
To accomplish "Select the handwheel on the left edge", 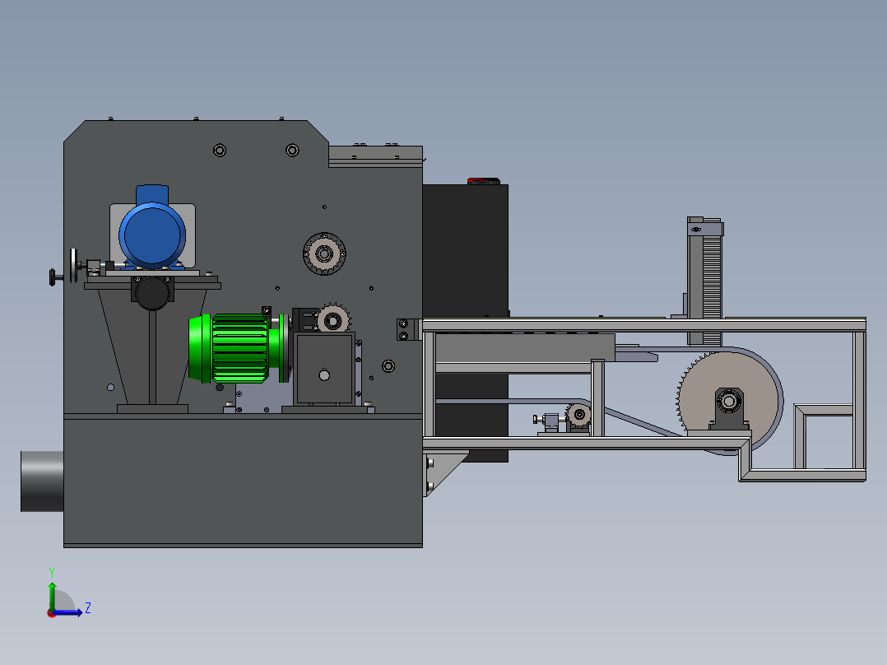I will [73, 266].
